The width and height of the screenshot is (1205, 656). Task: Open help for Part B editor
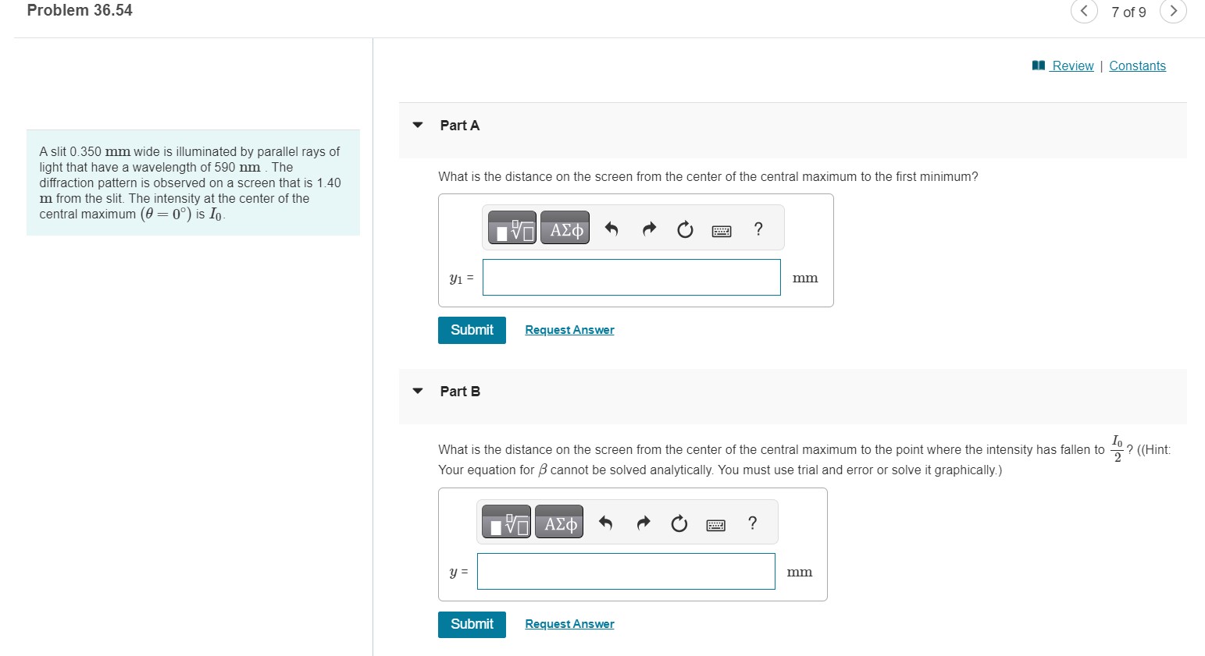(x=753, y=523)
